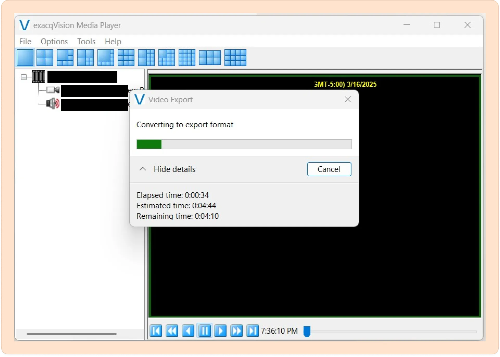Open the Options menu
Screen dimensions: 500x357
(x=54, y=41)
